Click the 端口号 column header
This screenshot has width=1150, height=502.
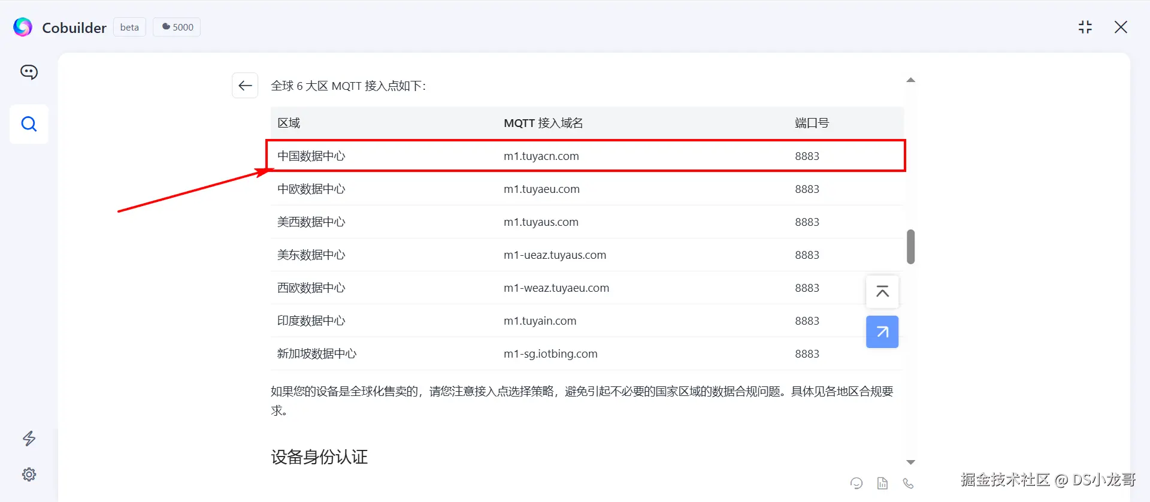[812, 123]
